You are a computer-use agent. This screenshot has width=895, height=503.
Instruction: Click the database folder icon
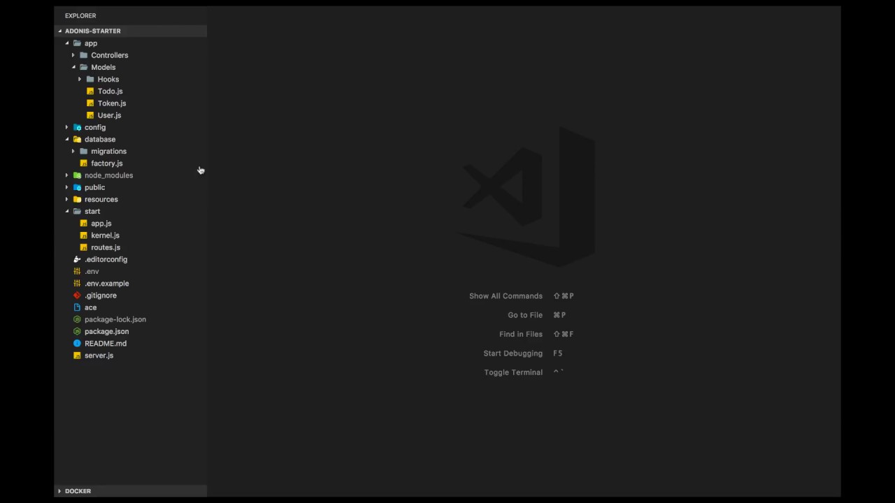click(x=78, y=139)
